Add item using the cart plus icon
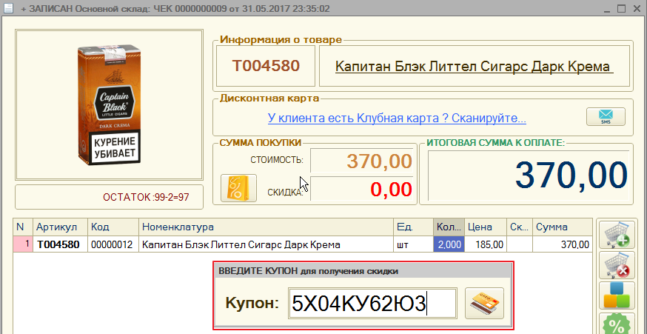 [x=617, y=235]
